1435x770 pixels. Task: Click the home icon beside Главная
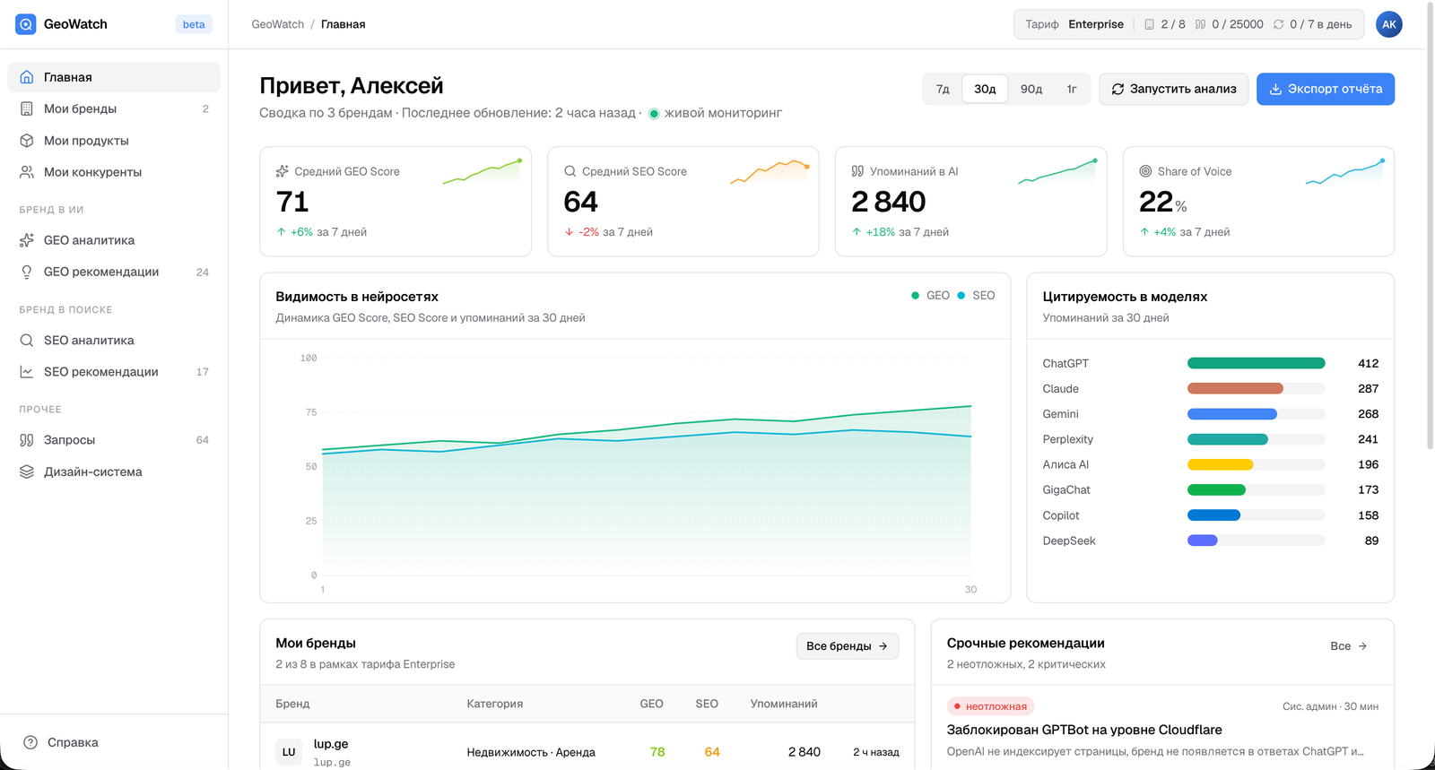(27, 77)
